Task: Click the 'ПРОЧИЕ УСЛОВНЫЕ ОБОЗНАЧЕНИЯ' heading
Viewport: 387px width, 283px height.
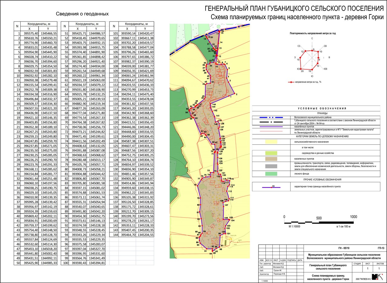Action: click(x=322, y=179)
